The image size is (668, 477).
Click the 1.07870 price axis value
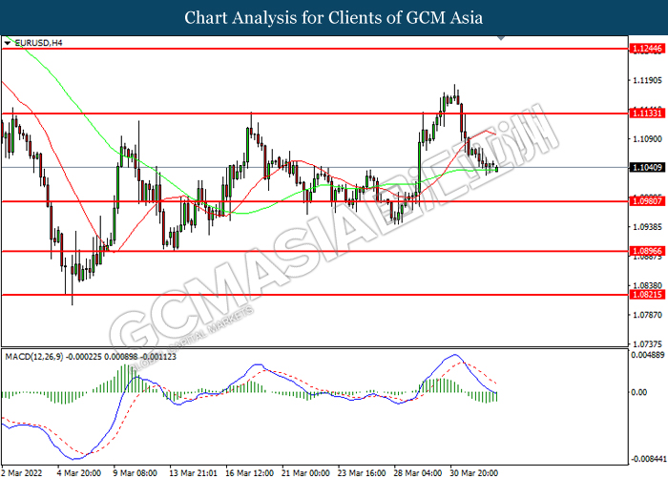click(648, 315)
